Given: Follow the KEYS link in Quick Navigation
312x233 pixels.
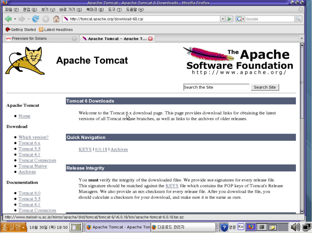Looking at the screenshot, I should pyautogui.click(x=85, y=150).
